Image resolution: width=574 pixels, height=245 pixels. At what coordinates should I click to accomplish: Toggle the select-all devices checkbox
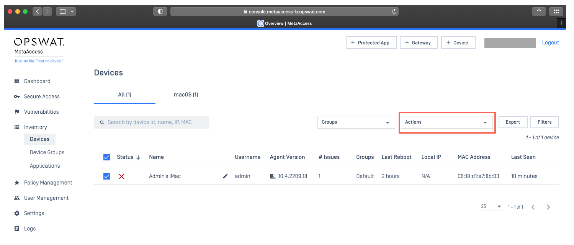tap(107, 157)
